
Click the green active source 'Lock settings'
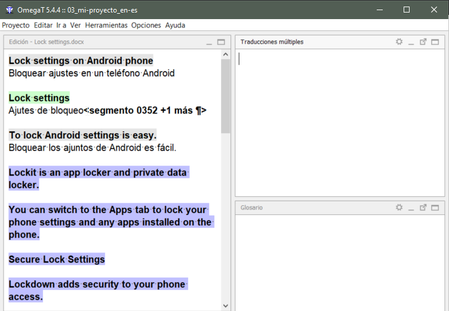coord(39,98)
